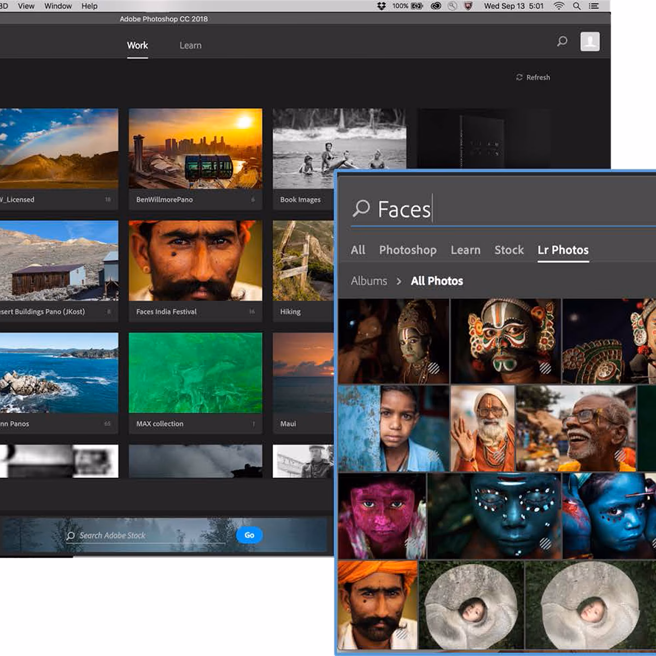
Task: Click the chevron between Albums and All Photos
Action: click(x=399, y=280)
